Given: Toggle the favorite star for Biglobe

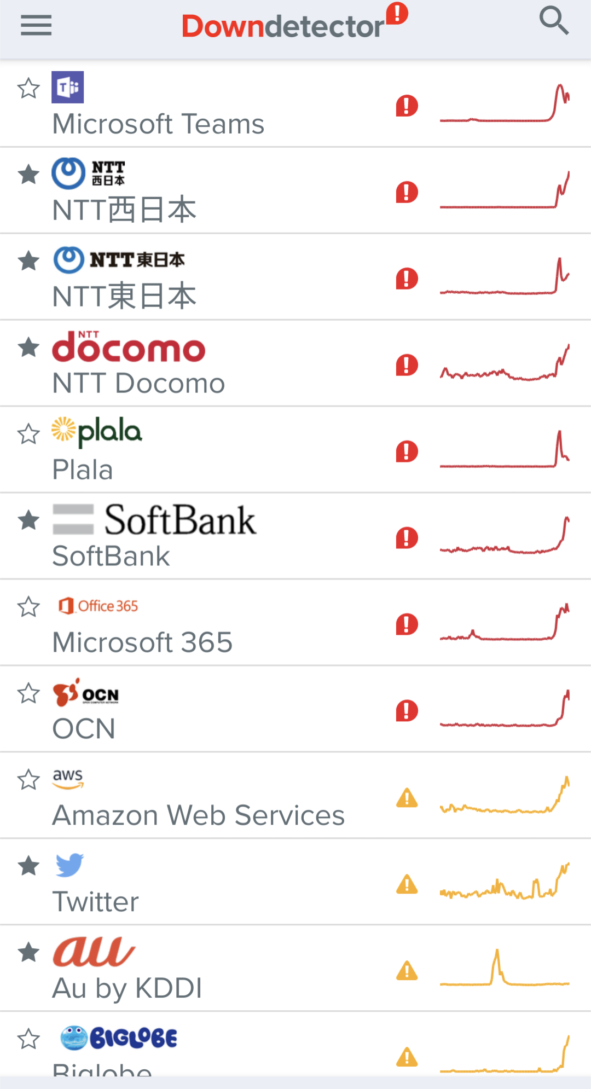Looking at the screenshot, I should click(28, 1038).
